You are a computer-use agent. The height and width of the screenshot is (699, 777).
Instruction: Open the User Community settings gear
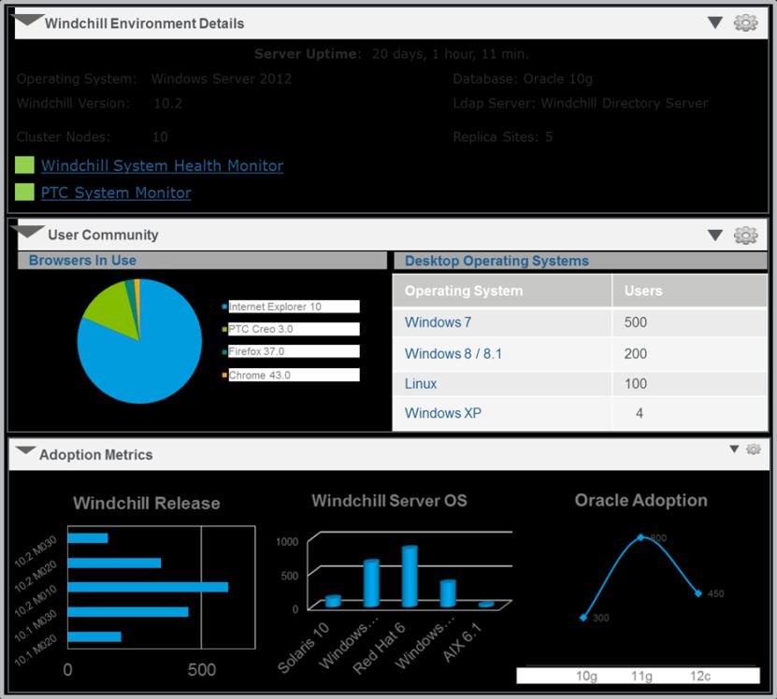pyautogui.click(x=745, y=235)
